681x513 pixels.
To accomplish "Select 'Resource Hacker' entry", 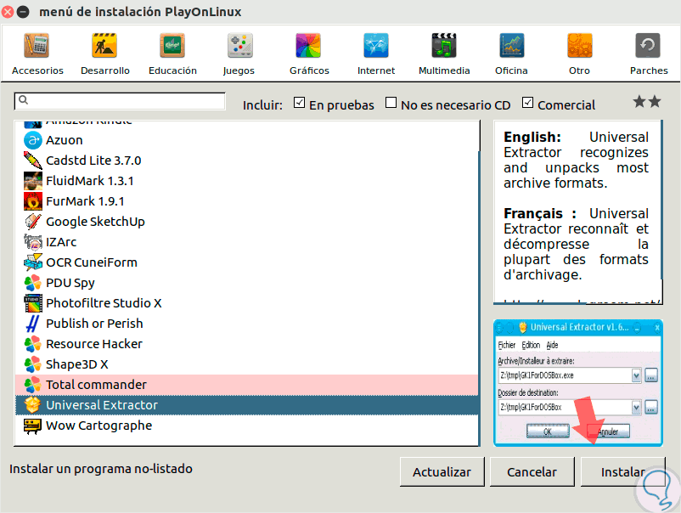I will click(x=247, y=344).
